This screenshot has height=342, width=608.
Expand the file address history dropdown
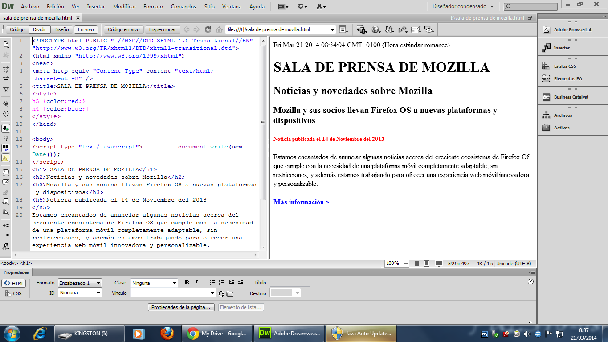click(x=333, y=29)
